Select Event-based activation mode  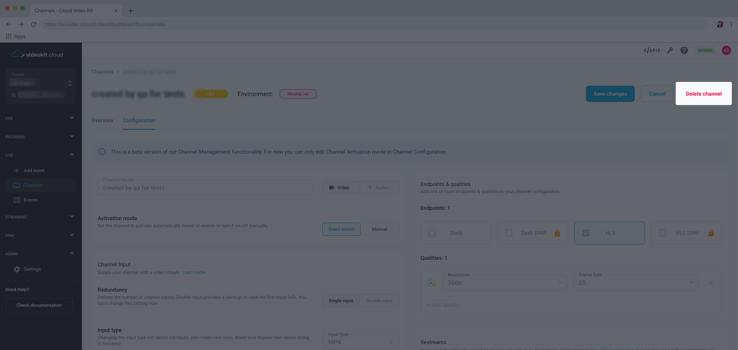pyautogui.click(x=341, y=229)
